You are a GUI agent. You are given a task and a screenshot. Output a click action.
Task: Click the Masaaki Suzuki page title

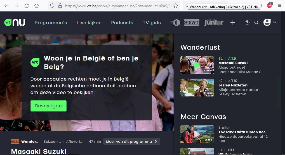coord(39,151)
